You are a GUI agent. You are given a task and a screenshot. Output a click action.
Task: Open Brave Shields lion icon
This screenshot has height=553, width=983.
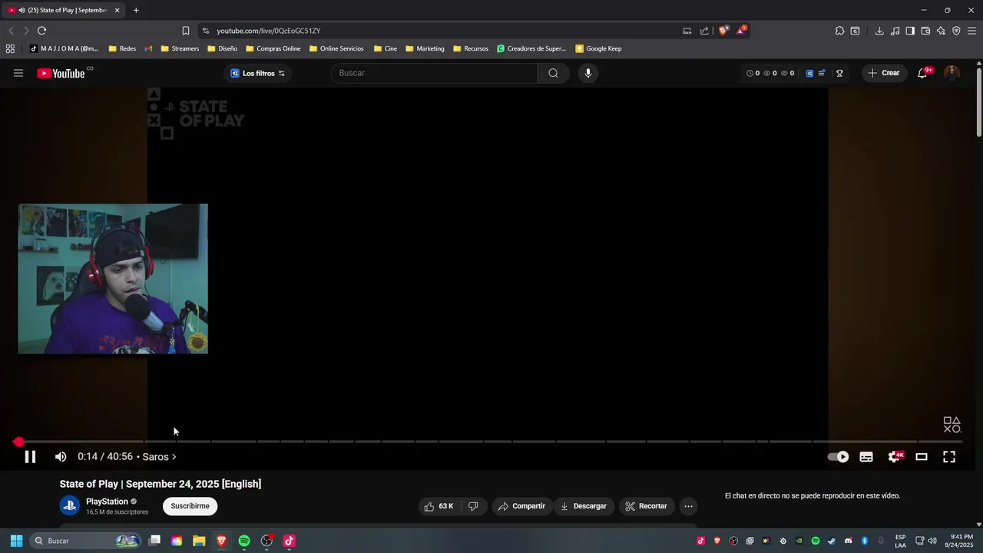click(723, 31)
